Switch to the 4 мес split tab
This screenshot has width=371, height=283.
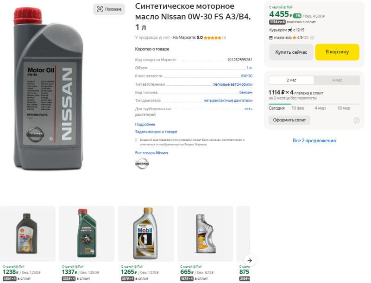pyautogui.click(x=337, y=80)
